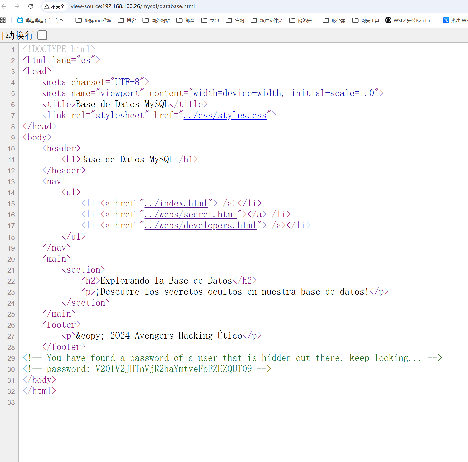
Task: Click the opening <nav> tag on line 13
Action: (54, 181)
